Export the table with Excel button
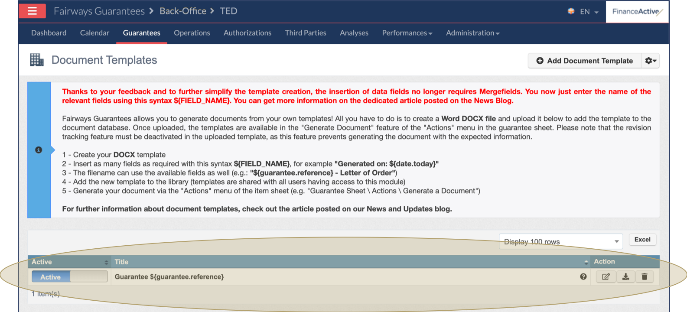The image size is (687, 312). (642, 240)
